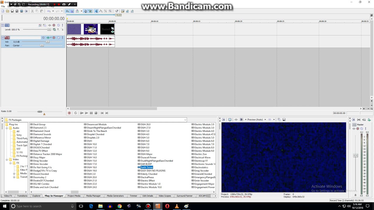
Task: Open the Project Properties toolbar icon
Action: (26, 11)
